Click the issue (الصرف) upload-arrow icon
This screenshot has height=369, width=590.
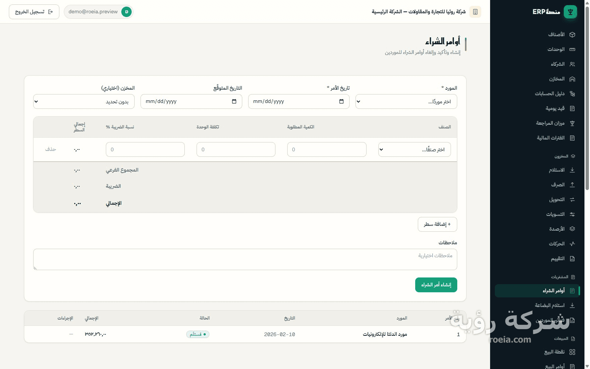pos(572,185)
